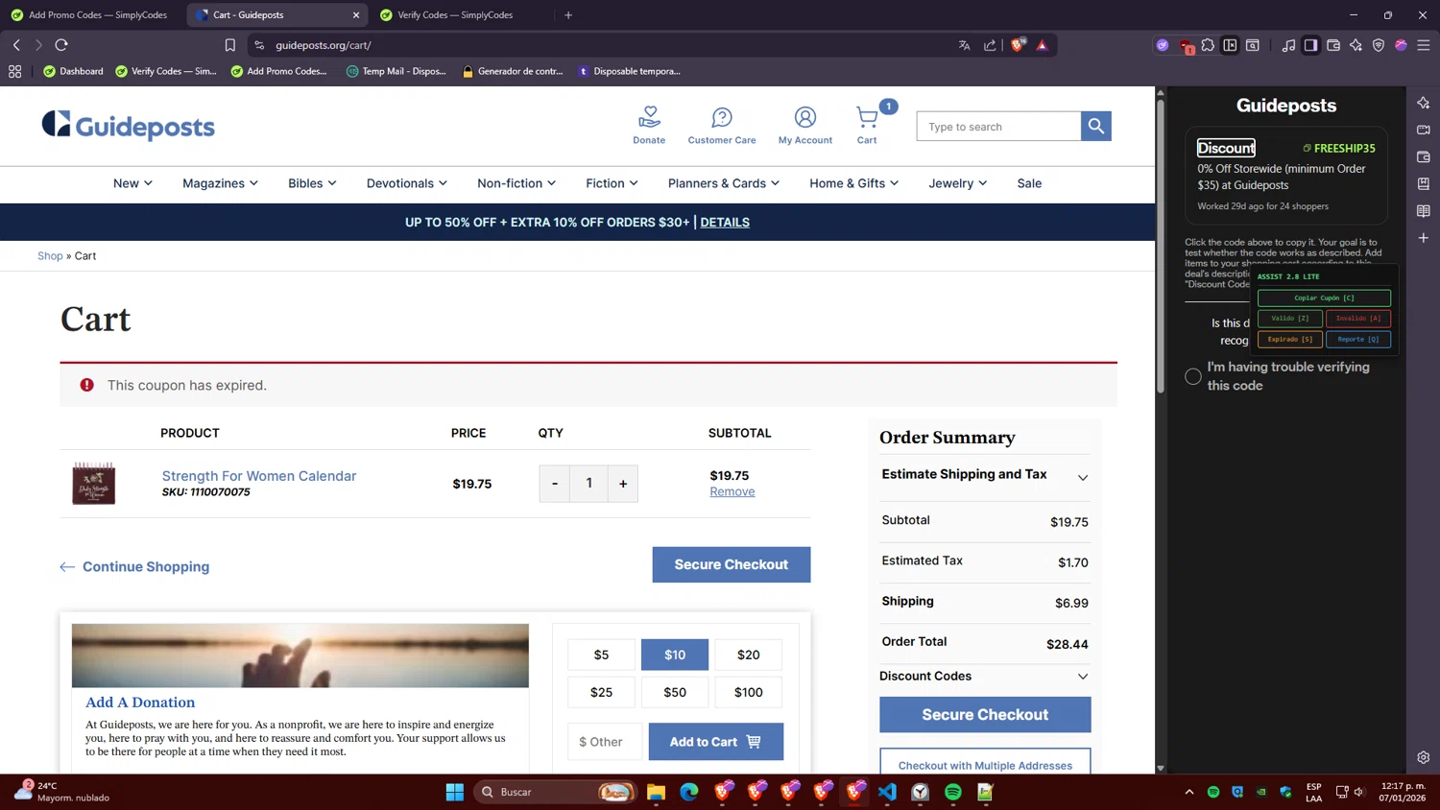Screen dimensions: 1440x810
Task: Click the translate page icon
Action: pos(964,45)
